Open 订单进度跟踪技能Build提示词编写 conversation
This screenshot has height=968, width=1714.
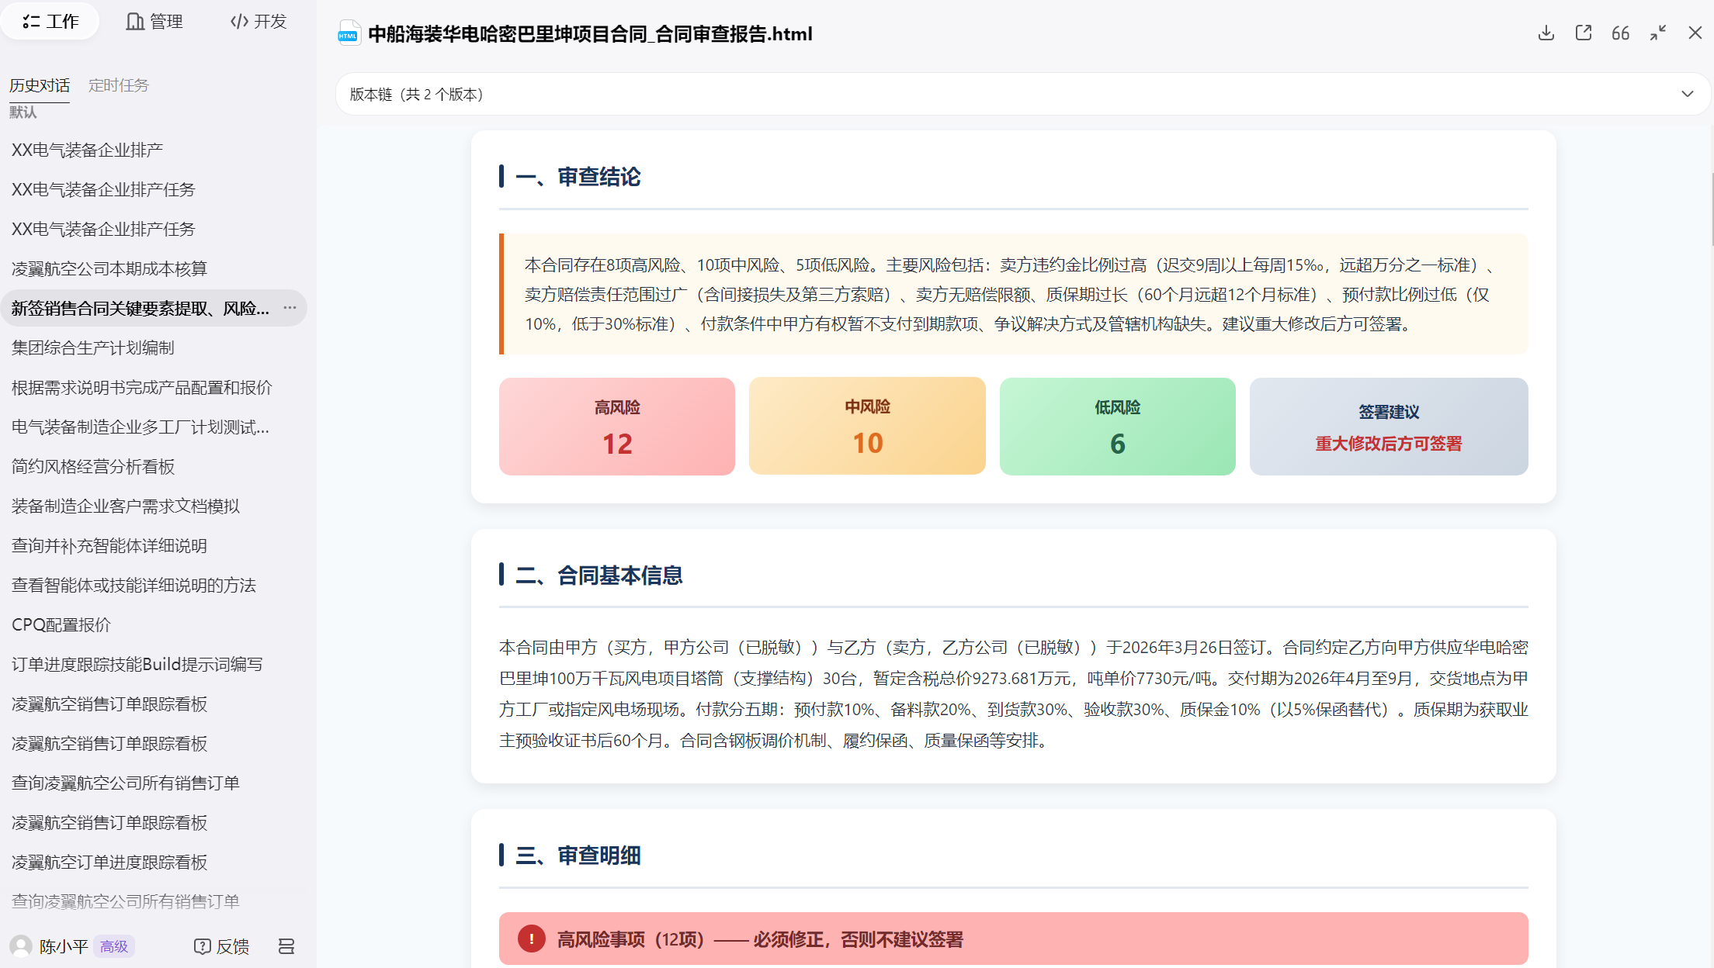click(x=137, y=664)
